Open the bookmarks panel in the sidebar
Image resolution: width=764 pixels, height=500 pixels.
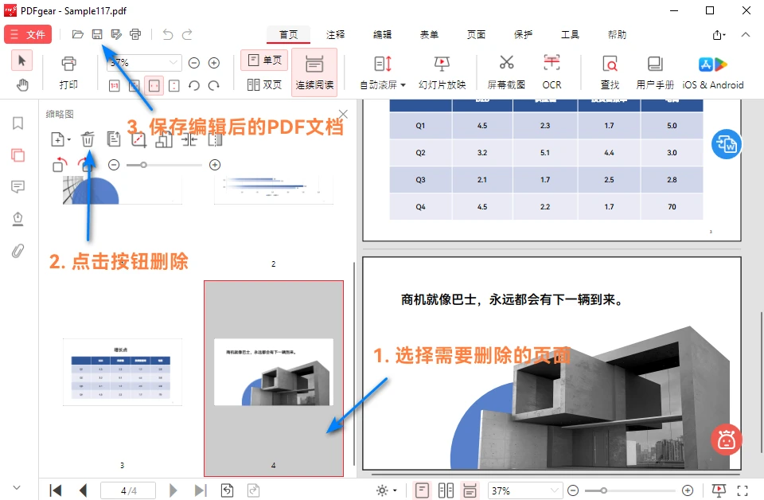pyautogui.click(x=17, y=124)
